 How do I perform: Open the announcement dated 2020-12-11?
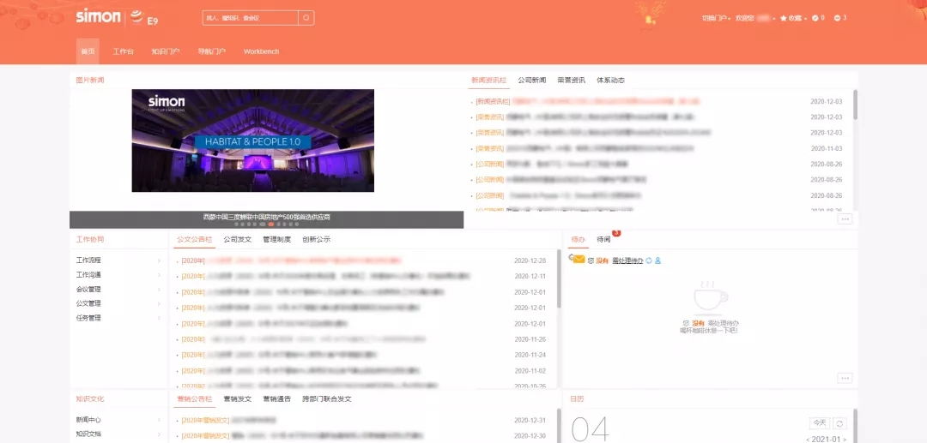[x=326, y=276]
